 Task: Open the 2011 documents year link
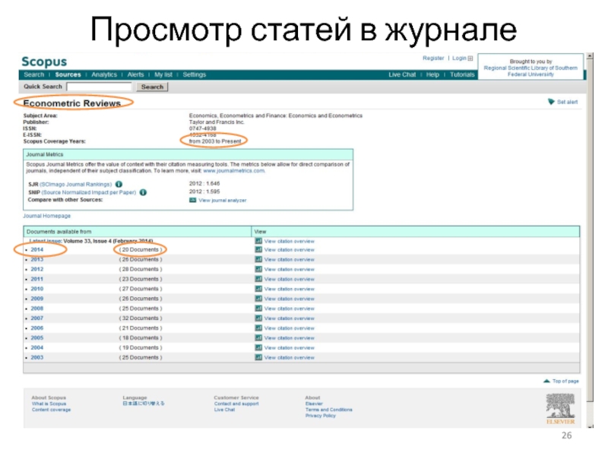(x=36, y=279)
